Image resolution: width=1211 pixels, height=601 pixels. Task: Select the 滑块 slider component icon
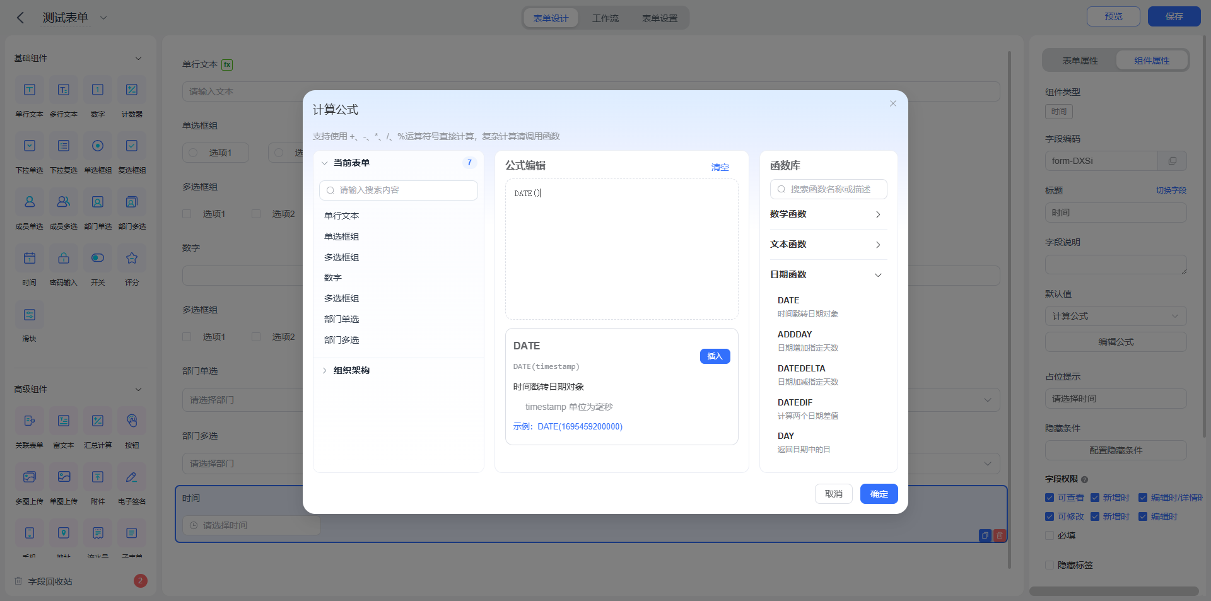click(30, 314)
